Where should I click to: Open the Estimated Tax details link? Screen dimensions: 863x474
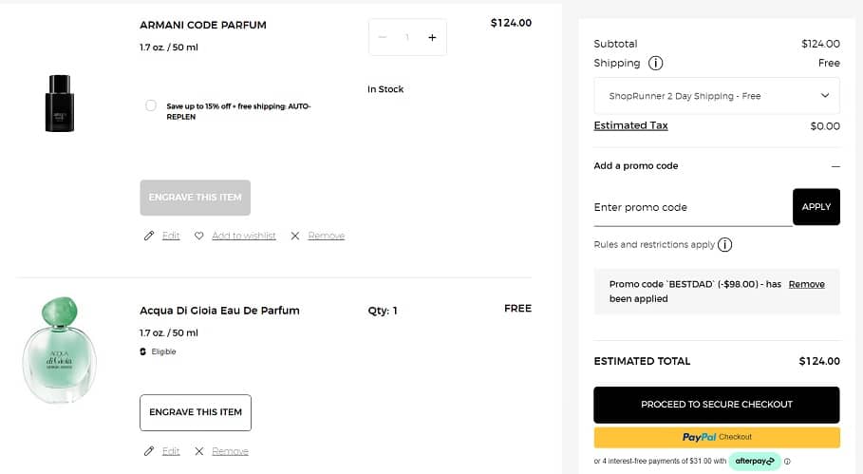click(x=630, y=125)
